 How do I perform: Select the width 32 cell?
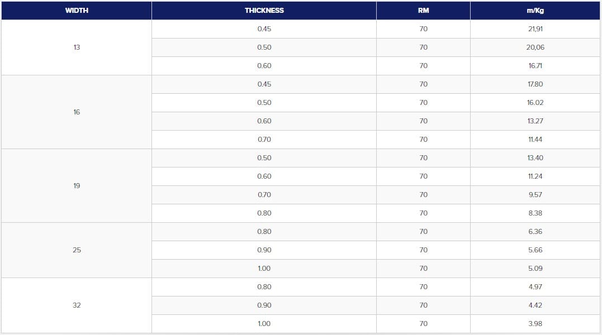click(77, 305)
